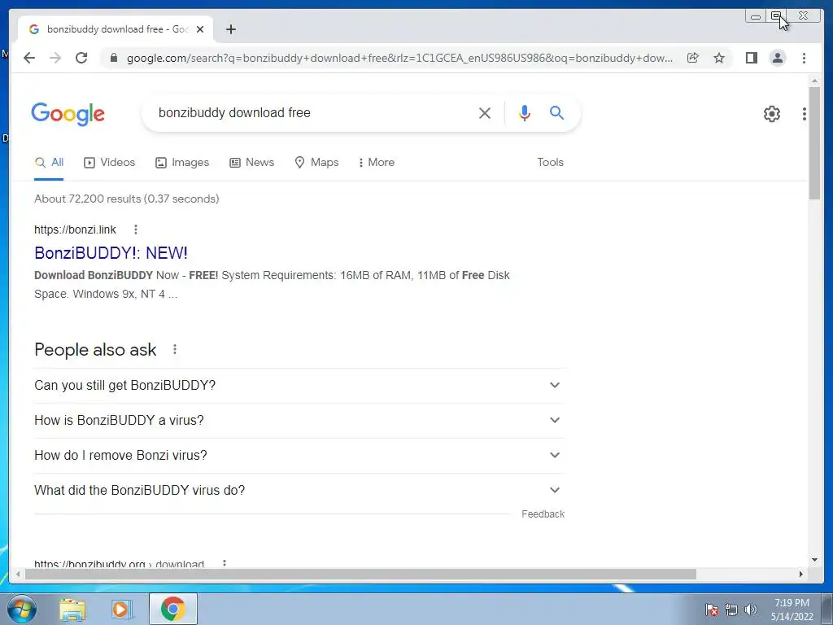This screenshot has width=833, height=625.
Task: Click Feedback link under questions
Action: [543, 514]
